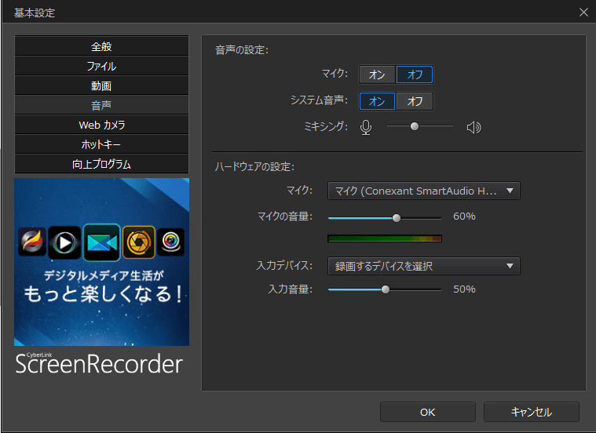Viewport: 596px width, 433px height.
Task: Turn システム音声 to オフ
Action: pyautogui.click(x=415, y=101)
